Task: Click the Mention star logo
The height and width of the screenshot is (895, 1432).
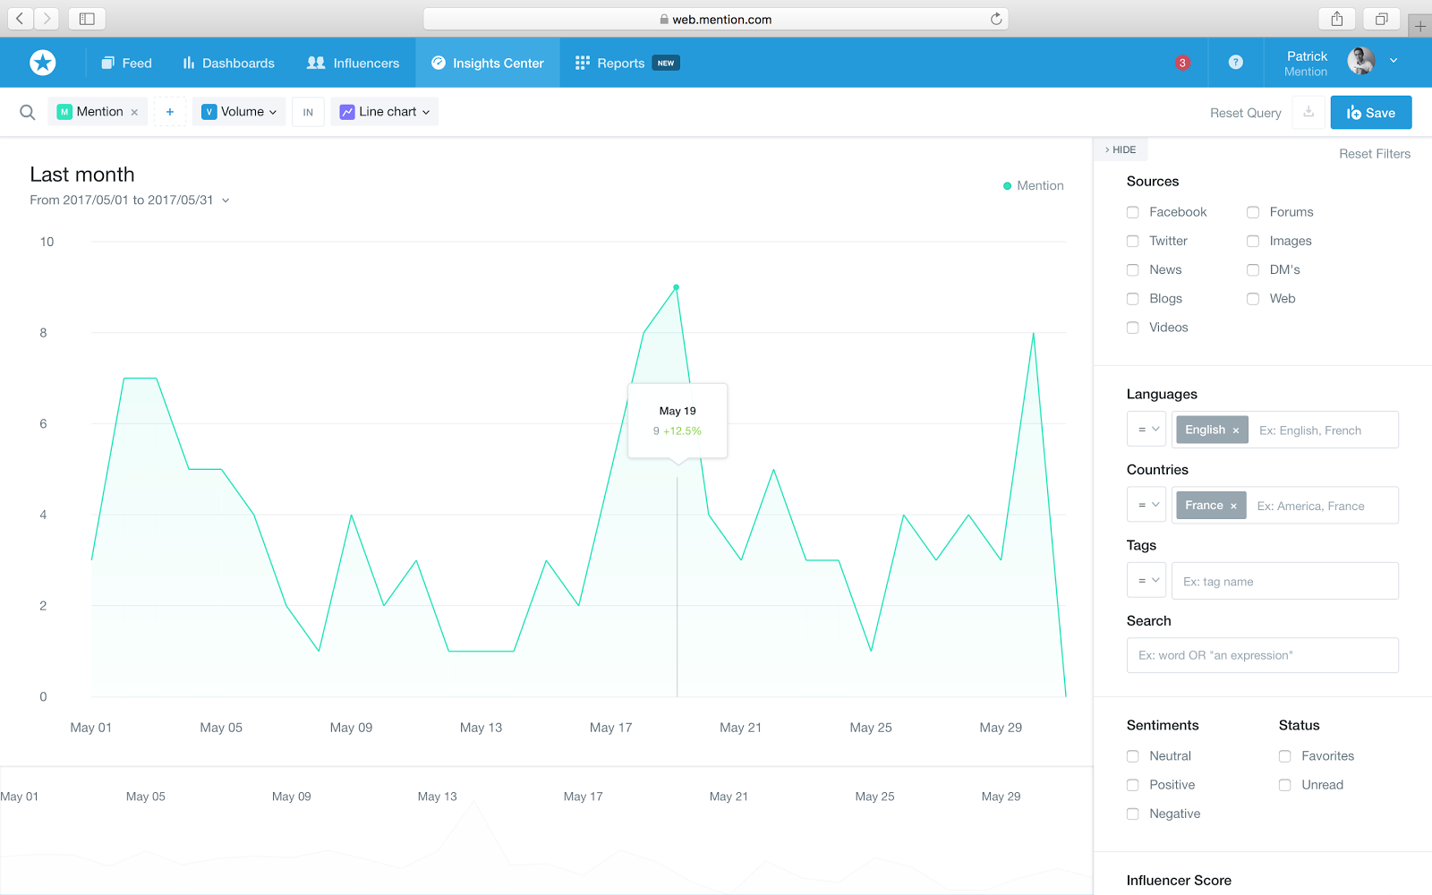Action: tap(43, 63)
